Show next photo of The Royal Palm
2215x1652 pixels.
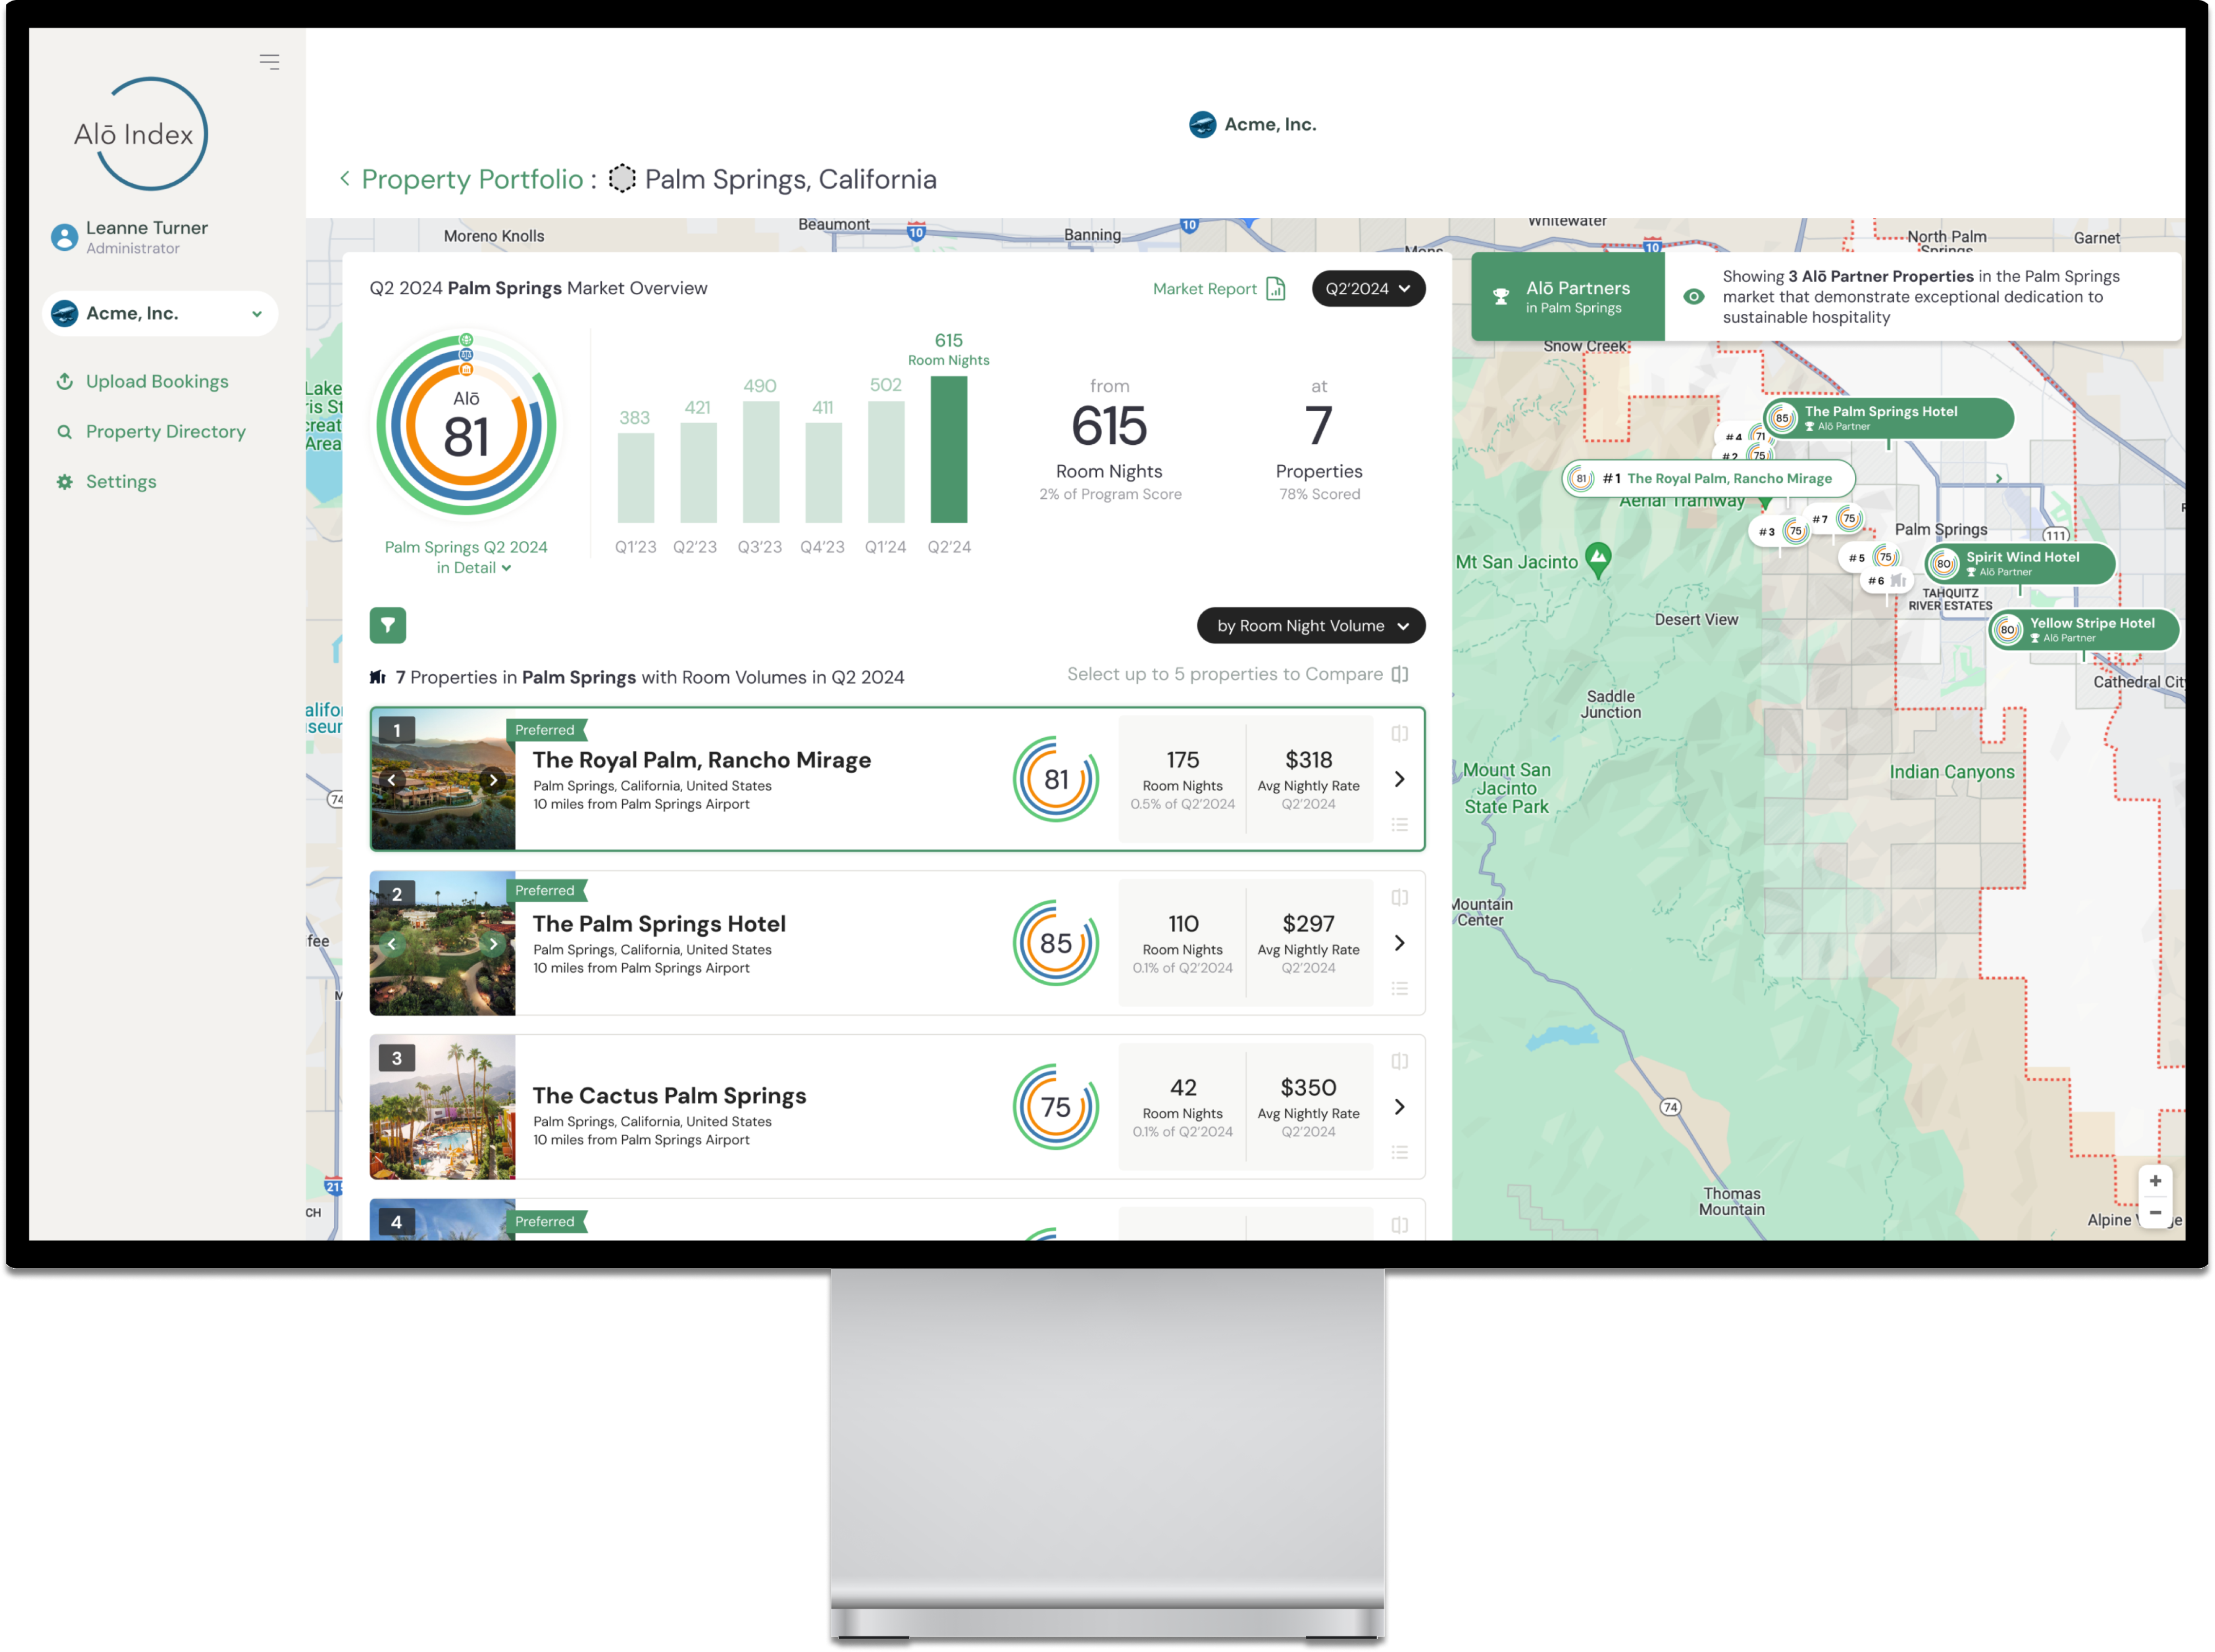point(493,780)
